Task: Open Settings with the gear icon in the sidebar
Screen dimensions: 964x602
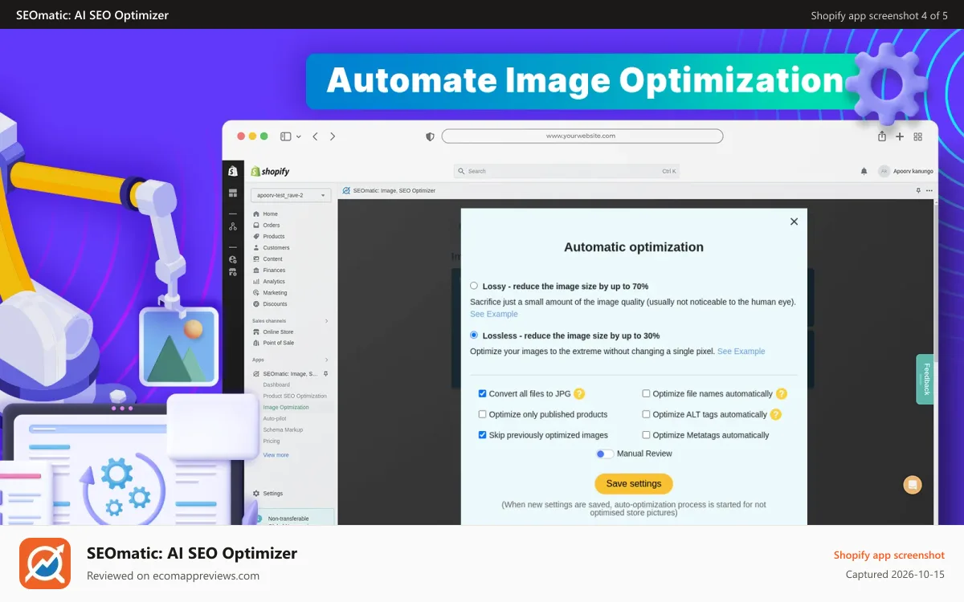Action: pos(256,494)
